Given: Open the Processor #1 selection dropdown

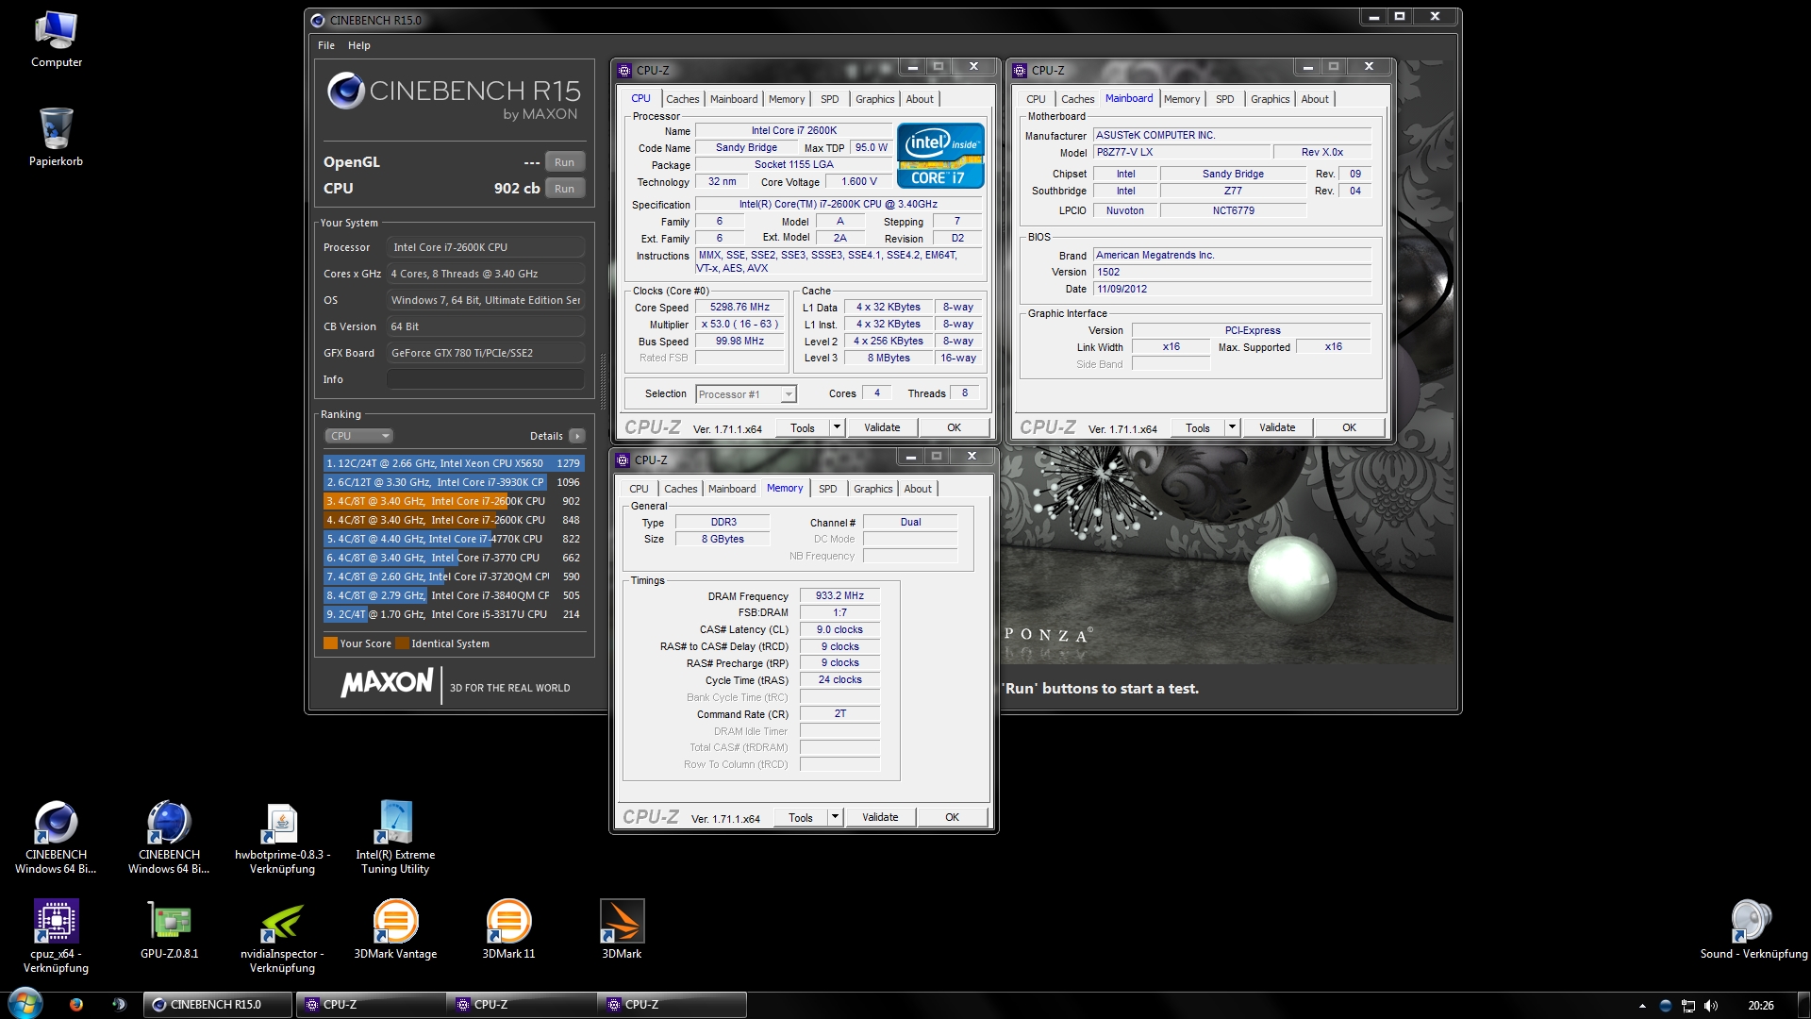Looking at the screenshot, I should click(746, 394).
